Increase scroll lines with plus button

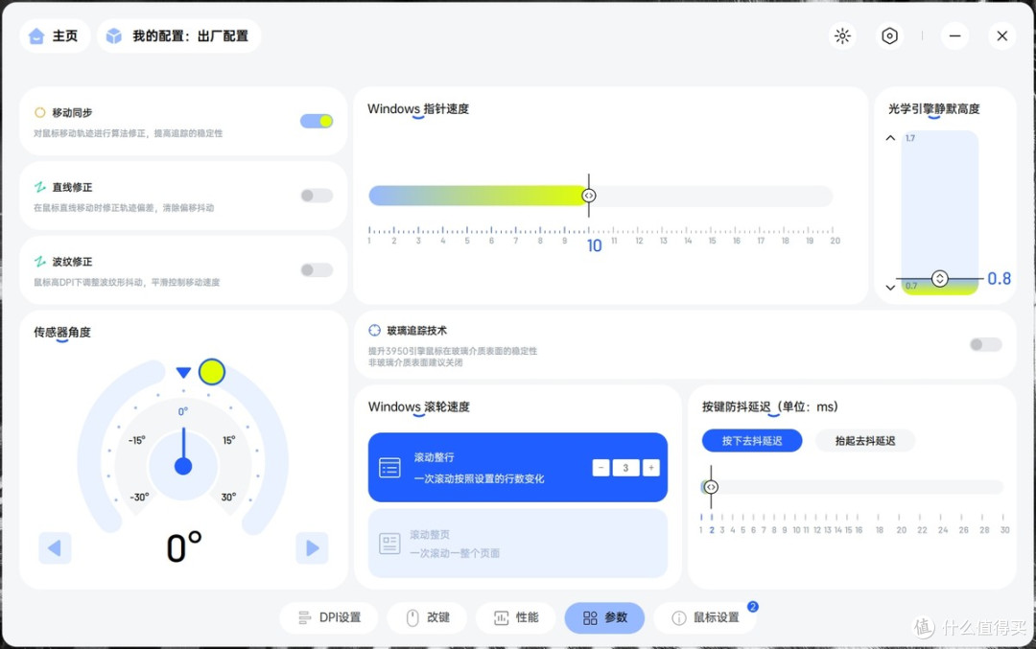pos(650,468)
